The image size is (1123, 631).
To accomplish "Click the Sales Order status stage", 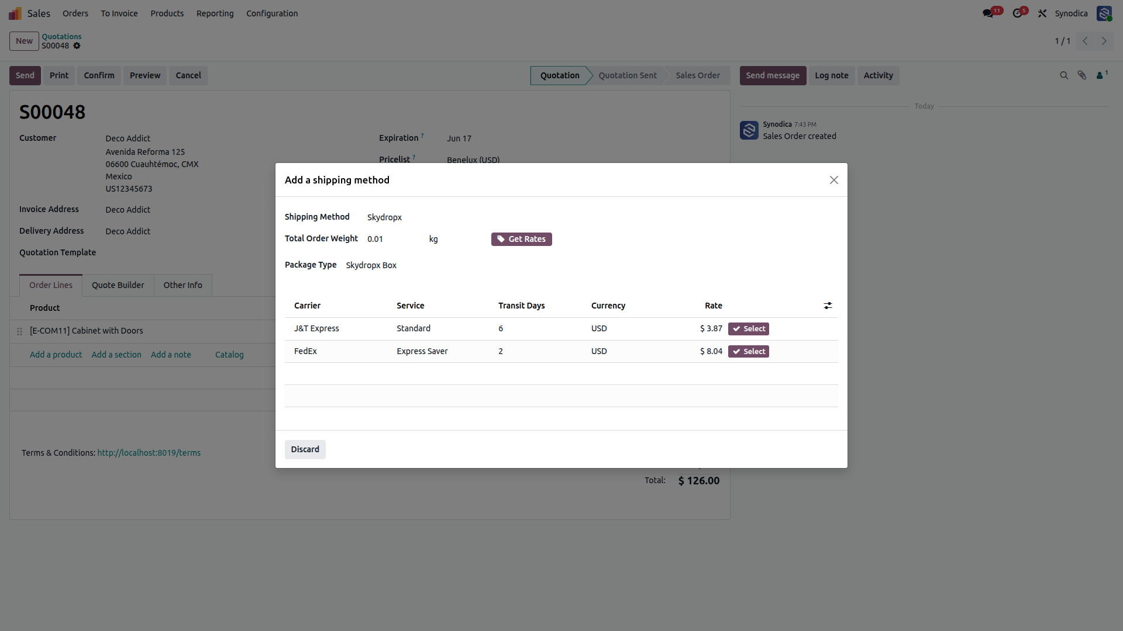I will click(698, 75).
